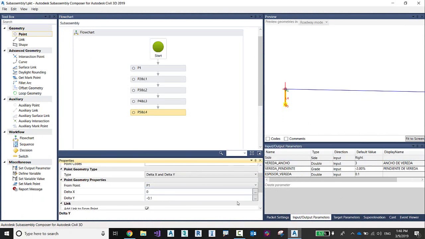Open the Delta Y expression editor button

[255, 198]
